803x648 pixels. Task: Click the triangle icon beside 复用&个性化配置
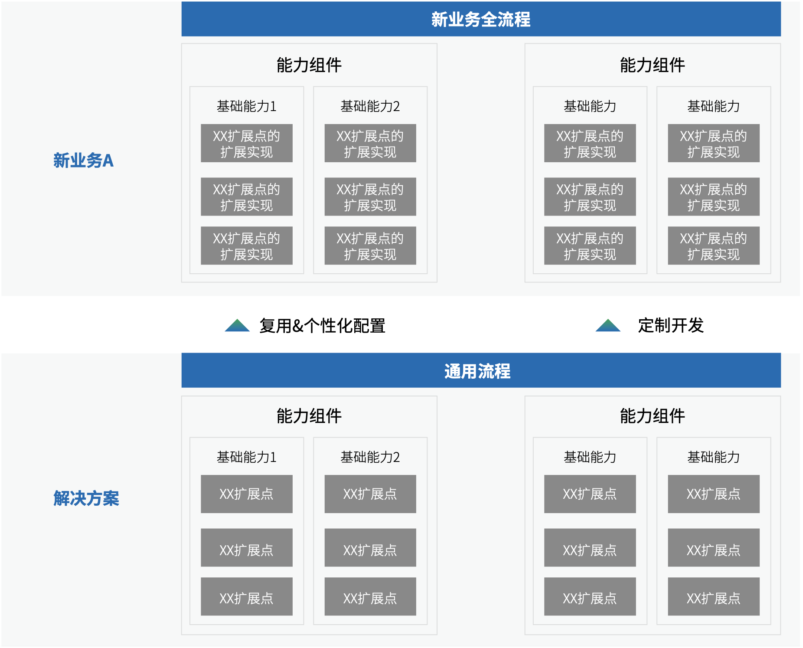tap(237, 325)
